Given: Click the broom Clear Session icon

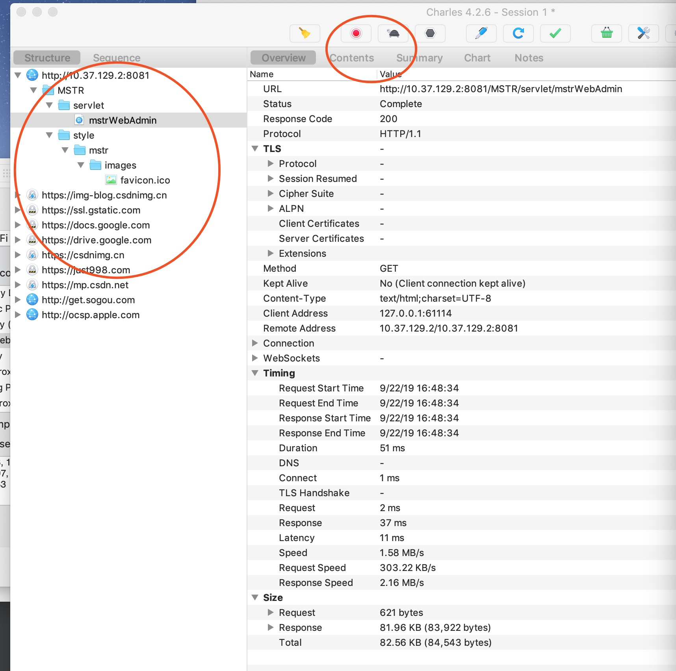Looking at the screenshot, I should pyautogui.click(x=305, y=33).
